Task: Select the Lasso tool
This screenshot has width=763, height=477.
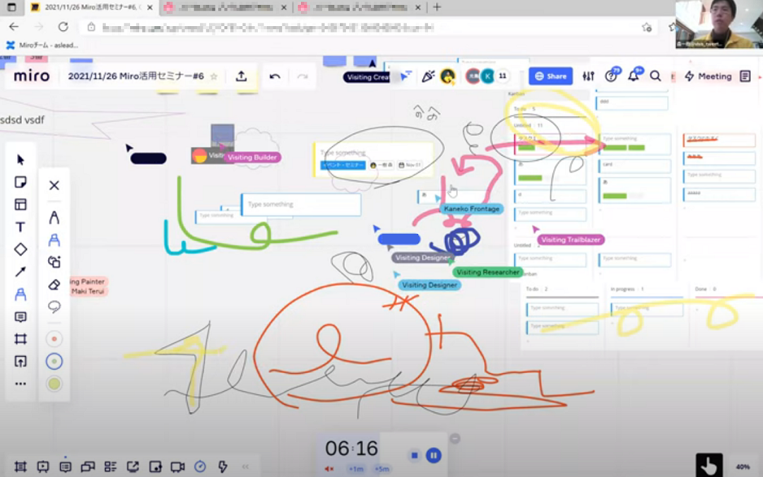Action: point(54,307)
